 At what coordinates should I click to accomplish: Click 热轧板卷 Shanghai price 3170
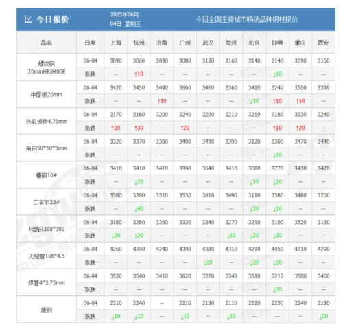click(x=116, y=115)
